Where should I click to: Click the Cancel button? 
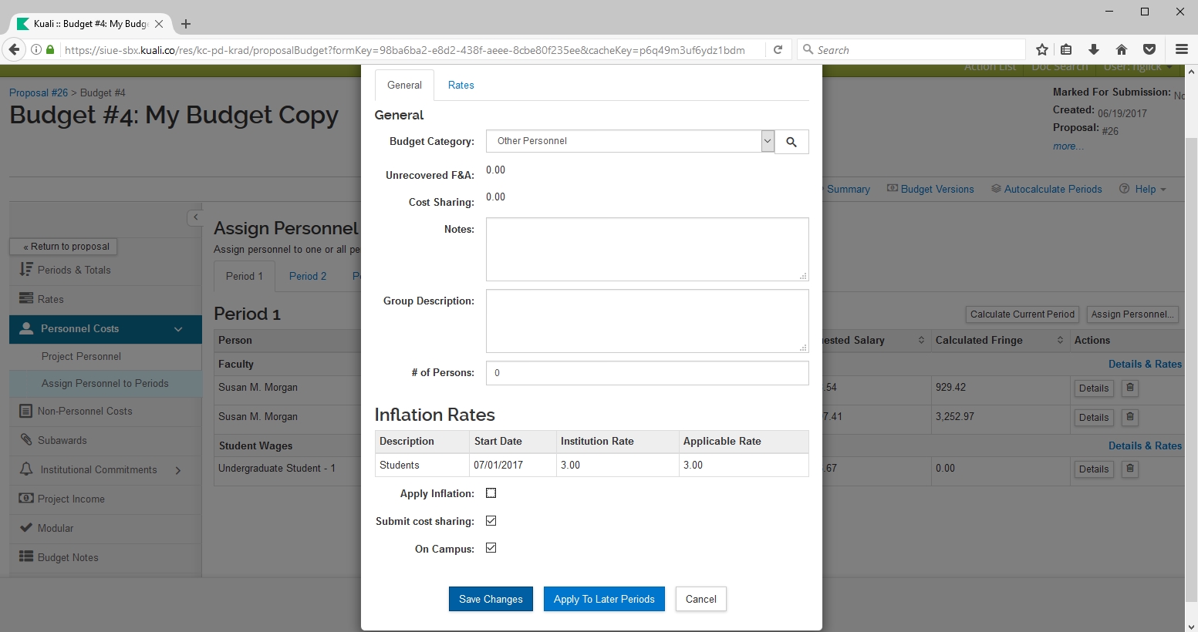click(700, 599)
